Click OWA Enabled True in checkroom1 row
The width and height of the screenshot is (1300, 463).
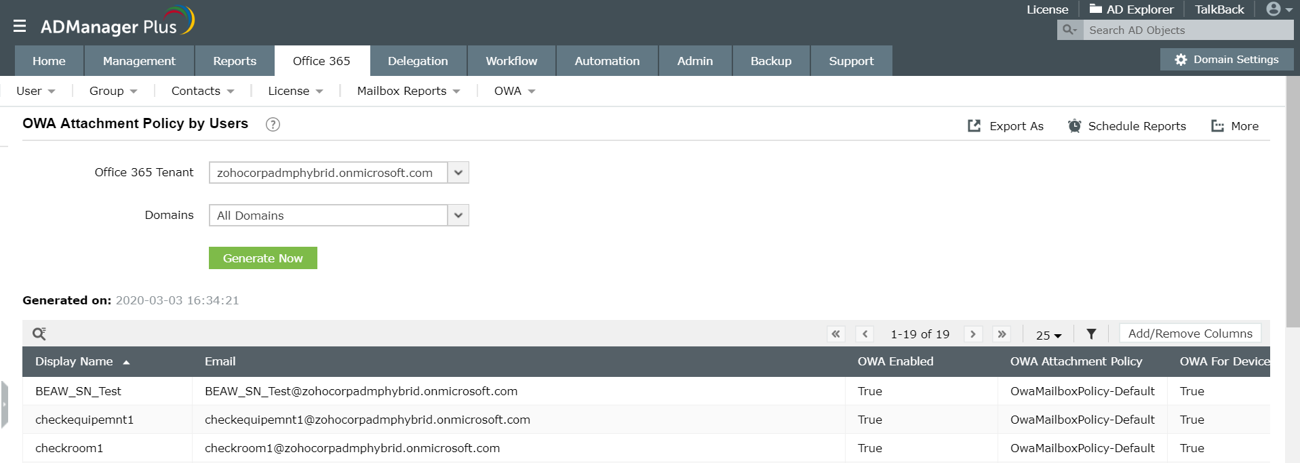(x=870, y=448)
